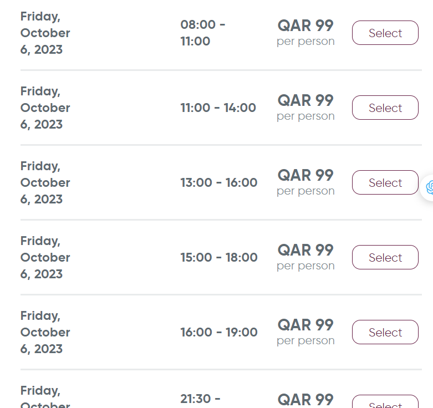Click the 16:00 - 19:00 time label
This screenshot has width=433, height=408.
click(218, 332)
